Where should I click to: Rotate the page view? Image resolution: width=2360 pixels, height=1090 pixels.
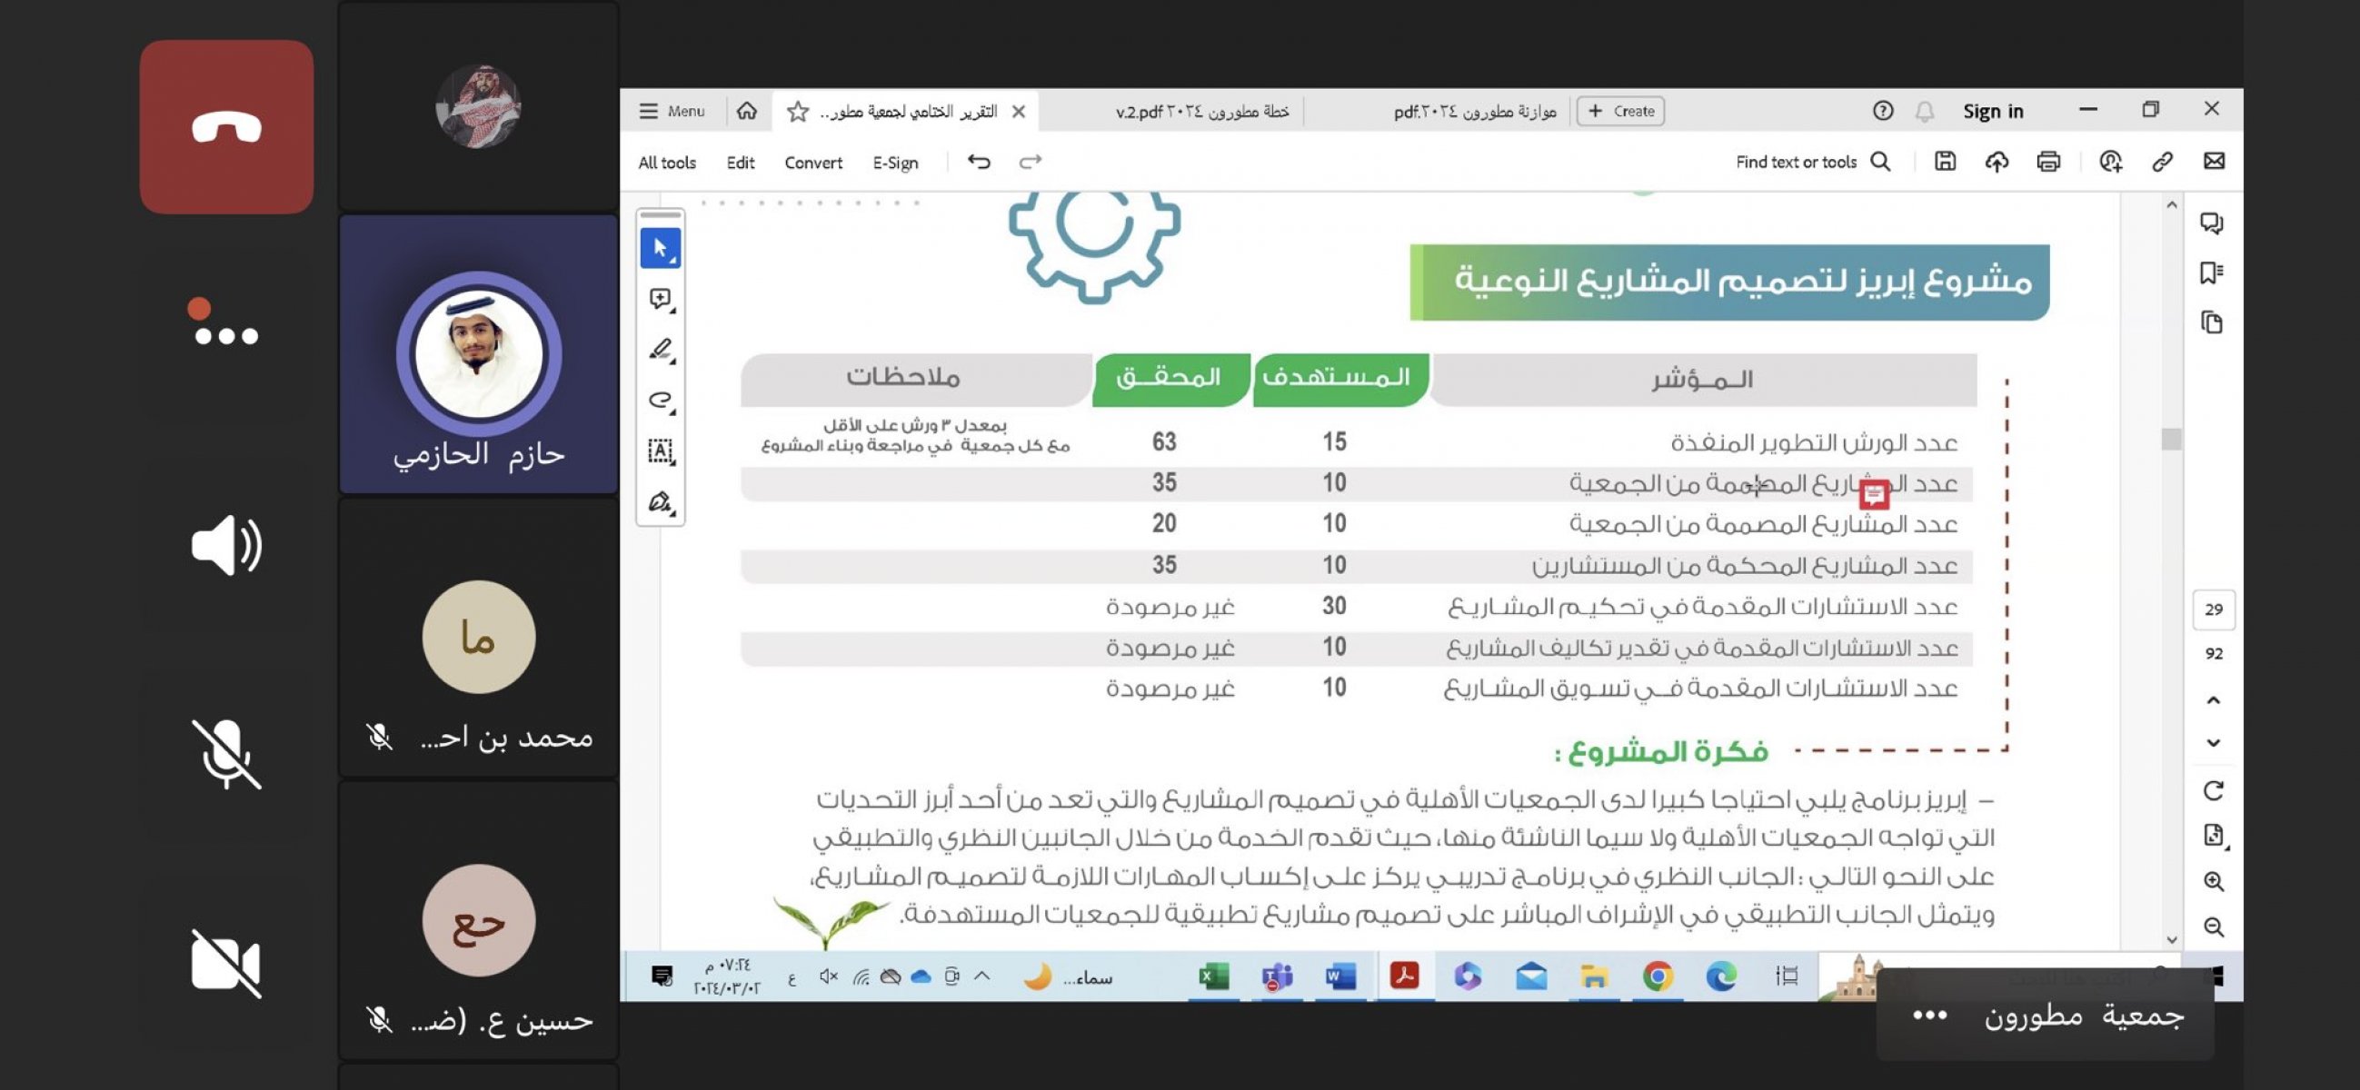click(2214, 789)
